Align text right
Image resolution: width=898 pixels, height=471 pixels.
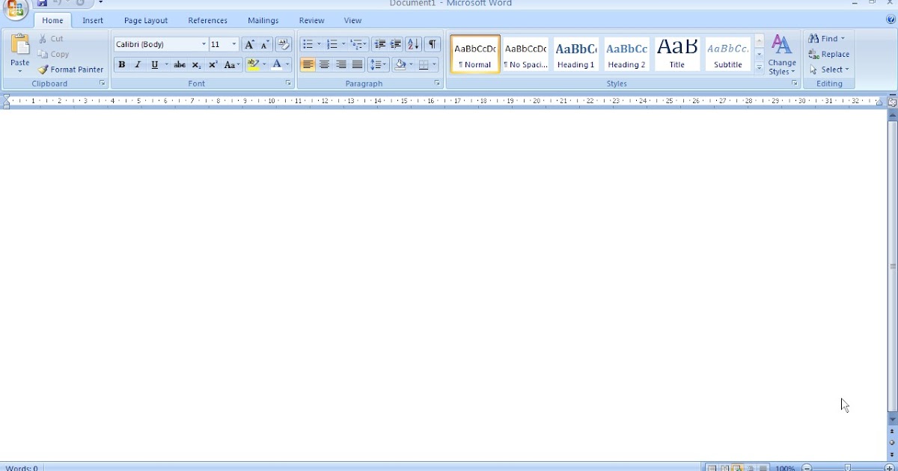click(341, 65)
